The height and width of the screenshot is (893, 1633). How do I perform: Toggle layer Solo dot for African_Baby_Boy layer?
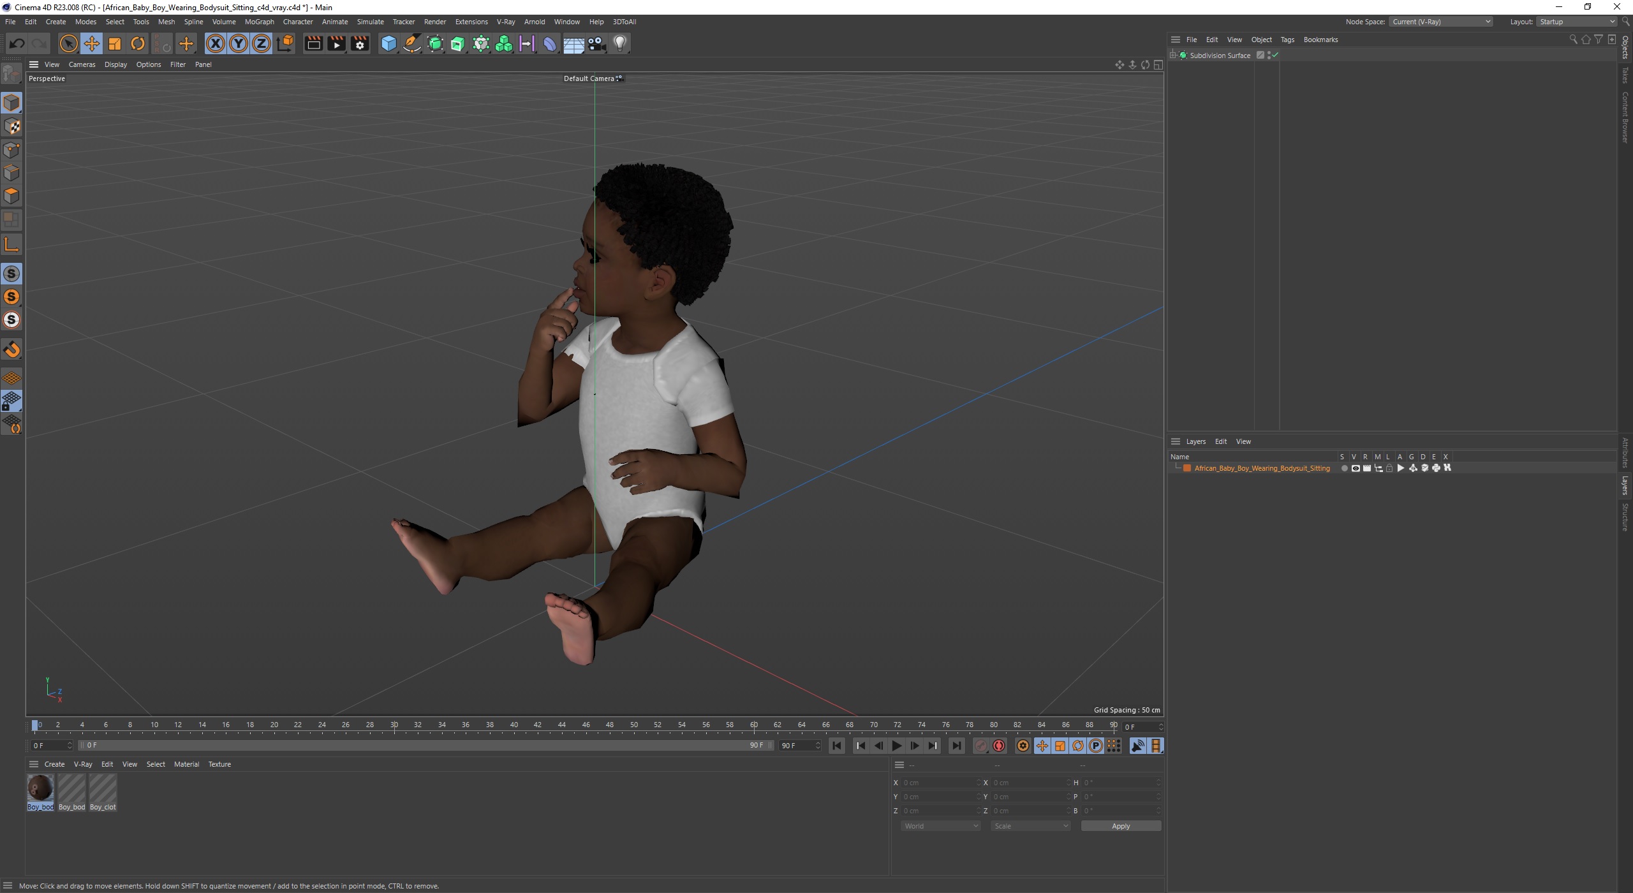pyautogui.click(x=1344, y=468)
